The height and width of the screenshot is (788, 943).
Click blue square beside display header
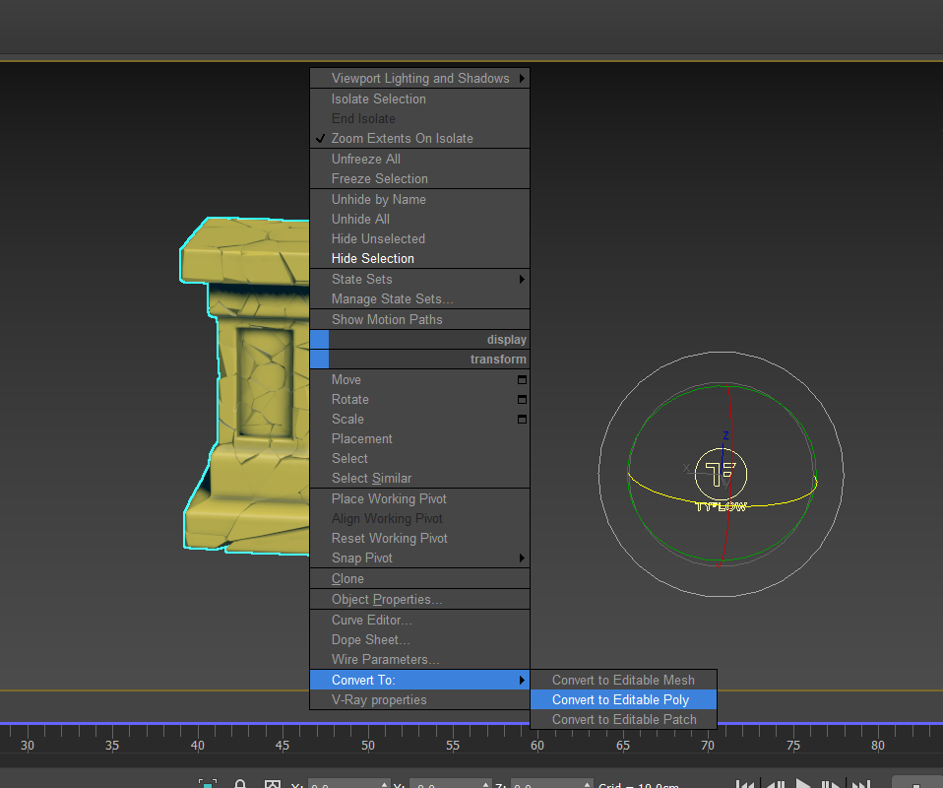click(319, 340)
